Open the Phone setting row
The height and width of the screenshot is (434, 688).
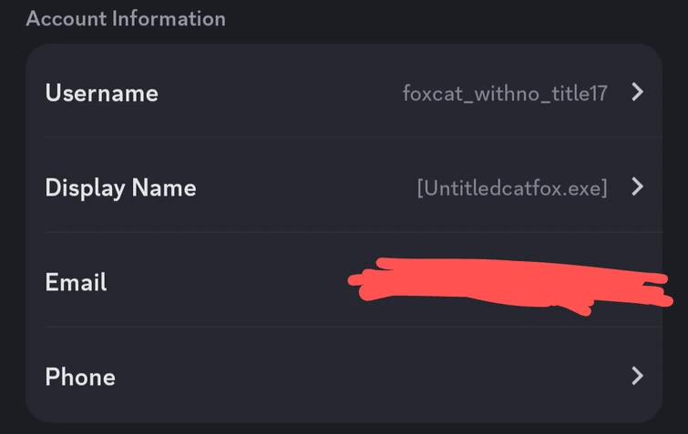click(x=344, y=376)
